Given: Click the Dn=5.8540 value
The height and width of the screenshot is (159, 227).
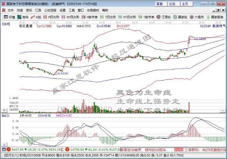Looking at the screenshot, I should (103, 26).
